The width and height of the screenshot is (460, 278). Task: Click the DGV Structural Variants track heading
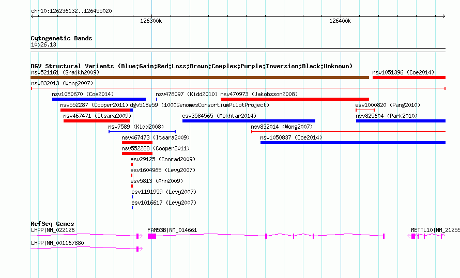(192, 66)
